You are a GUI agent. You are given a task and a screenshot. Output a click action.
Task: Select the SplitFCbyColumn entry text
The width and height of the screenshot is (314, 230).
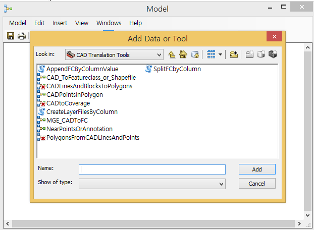(x=177, y=69)
